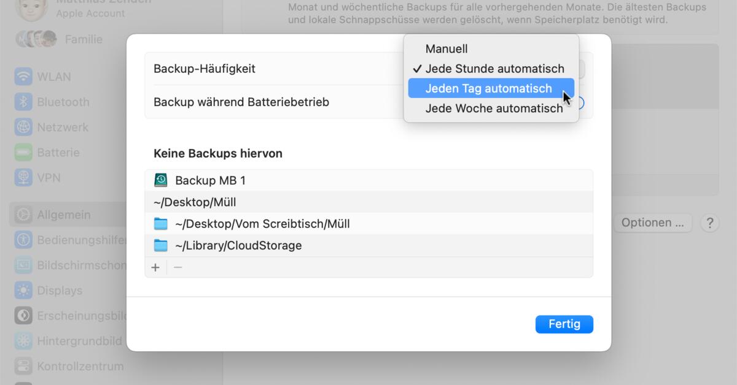Choose Jeden Tag automatisch option

pyautogui.click(x=489, y=88)
